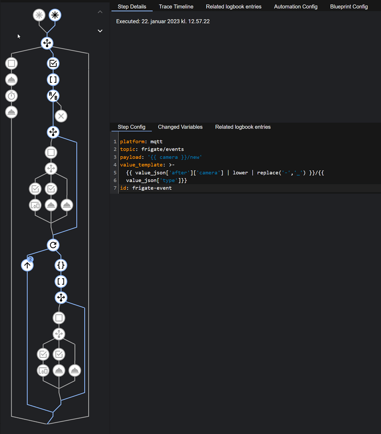The image size is (381, 434).
Task: Select the A/B if-then condition node
Action: (53, 96)
